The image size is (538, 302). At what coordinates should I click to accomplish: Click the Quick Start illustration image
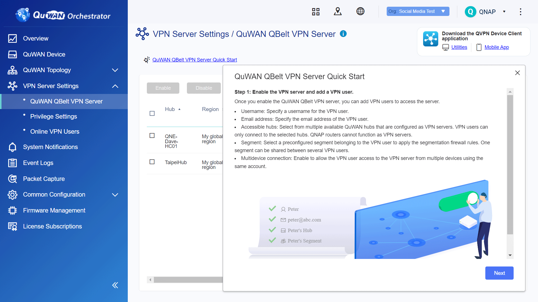click(370, 219)
